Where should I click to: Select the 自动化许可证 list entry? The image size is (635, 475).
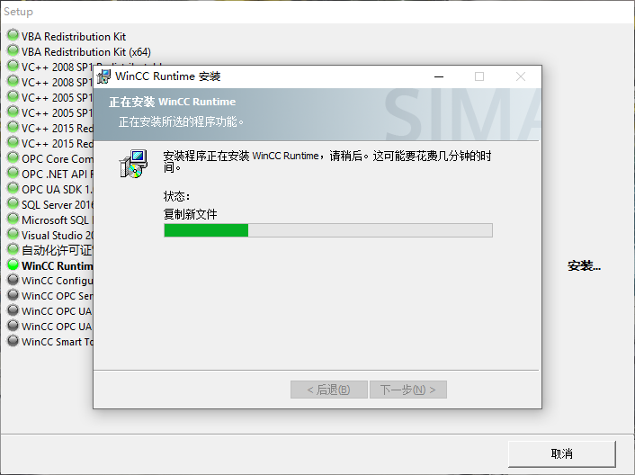tap(57, 251)
